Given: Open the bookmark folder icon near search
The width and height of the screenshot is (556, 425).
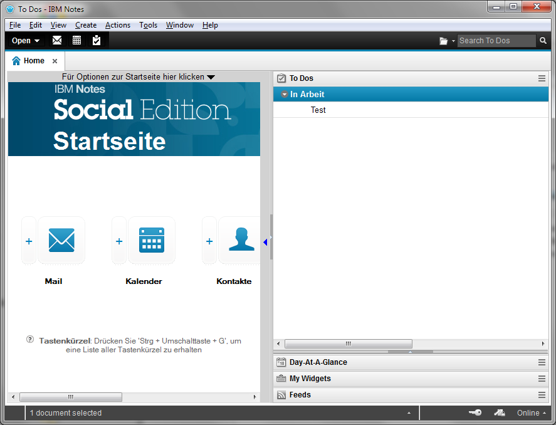Looking at the screenshot, I should (443, 40).
